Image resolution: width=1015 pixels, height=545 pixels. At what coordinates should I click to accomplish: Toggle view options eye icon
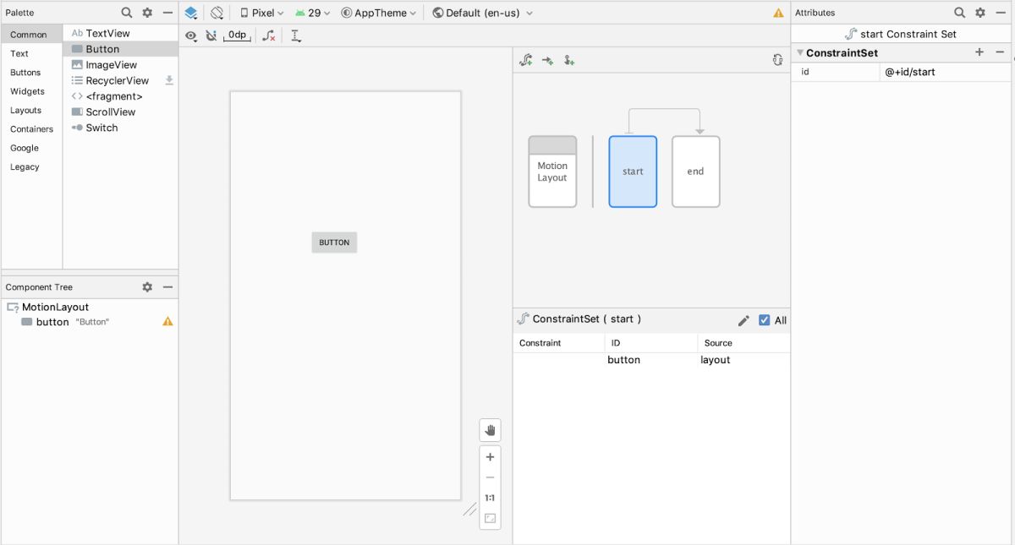(191, 35)
